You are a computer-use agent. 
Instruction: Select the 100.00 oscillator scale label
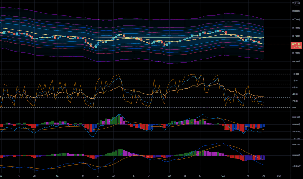(296, 74)
